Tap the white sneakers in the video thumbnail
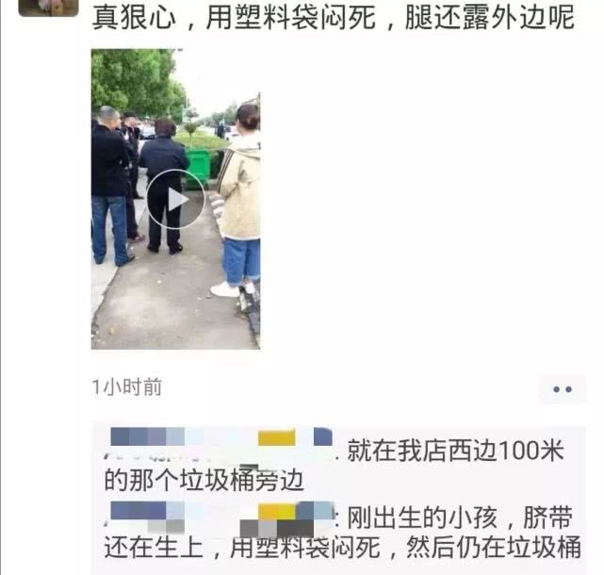 click(x=225, y=289)
